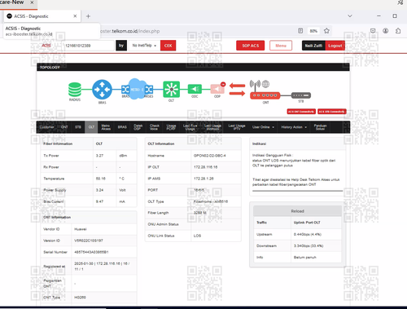
Task: Click the Vendor ID value Huawei
Action: point(81,229)
